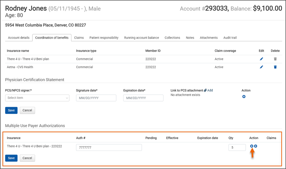Remove the payer authorization row 7777777

pyautogui.click(x=252, y=146)
